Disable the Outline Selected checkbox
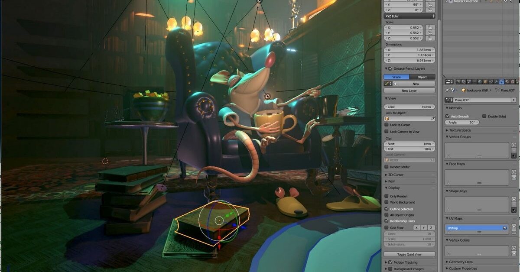Screen dimensions: 520x272 click(x=387, y=209)
